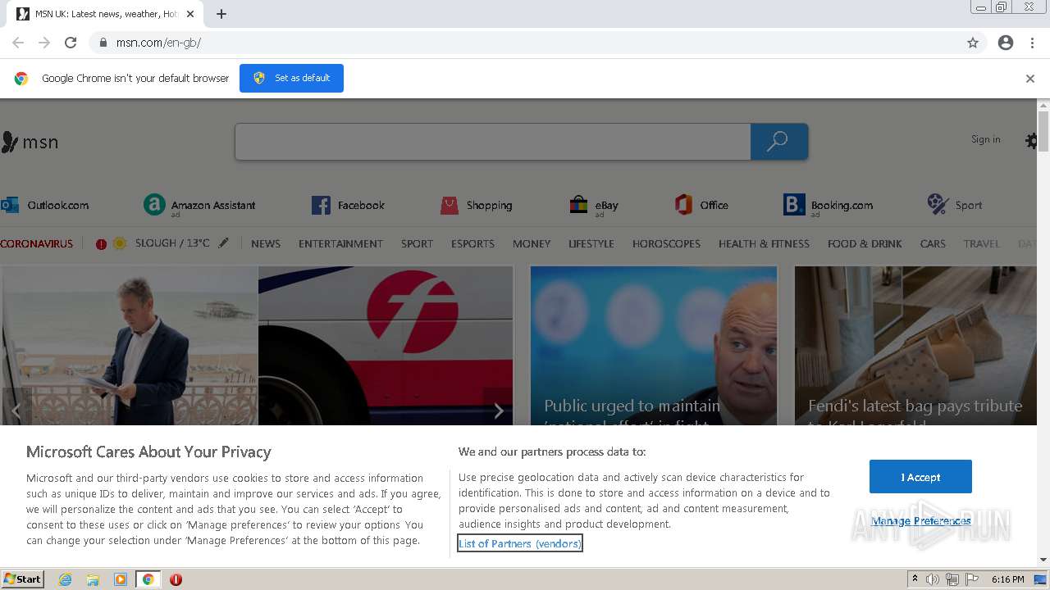Open Outlook.com shortcut icon
The height and width of the screenshot is (590, 1050).
click(10, 205)
